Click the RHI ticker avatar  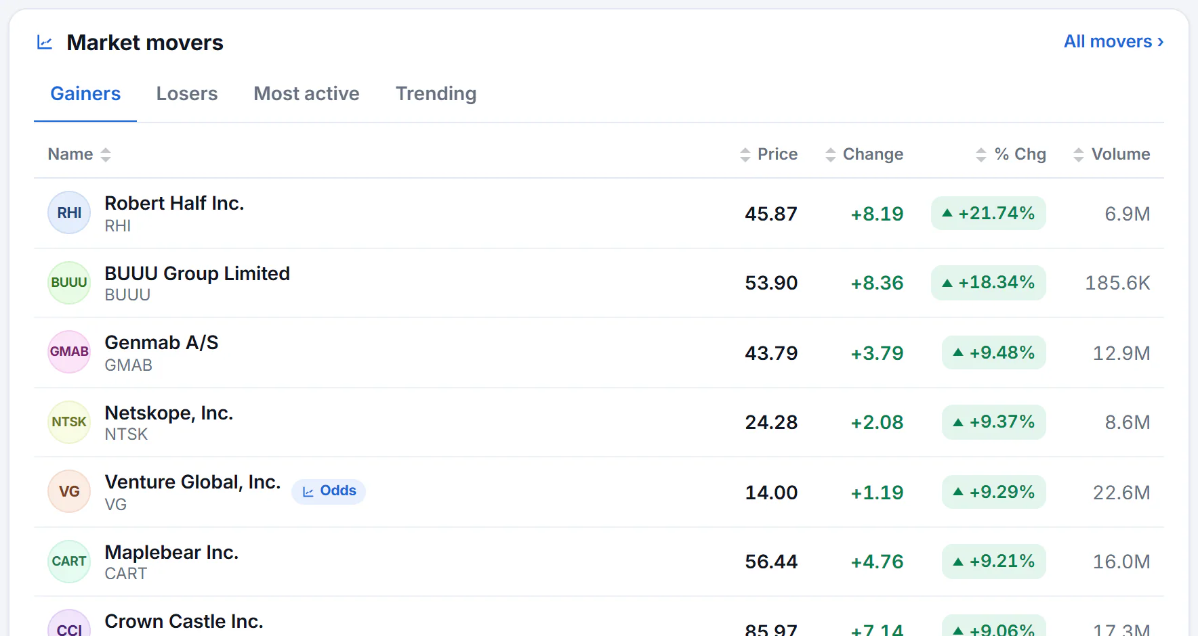[69, 212]
